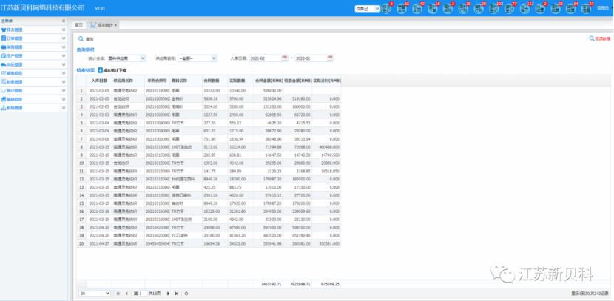
Task: Open the top-bar shortcut with badge 65
Action: pos(402,9)
